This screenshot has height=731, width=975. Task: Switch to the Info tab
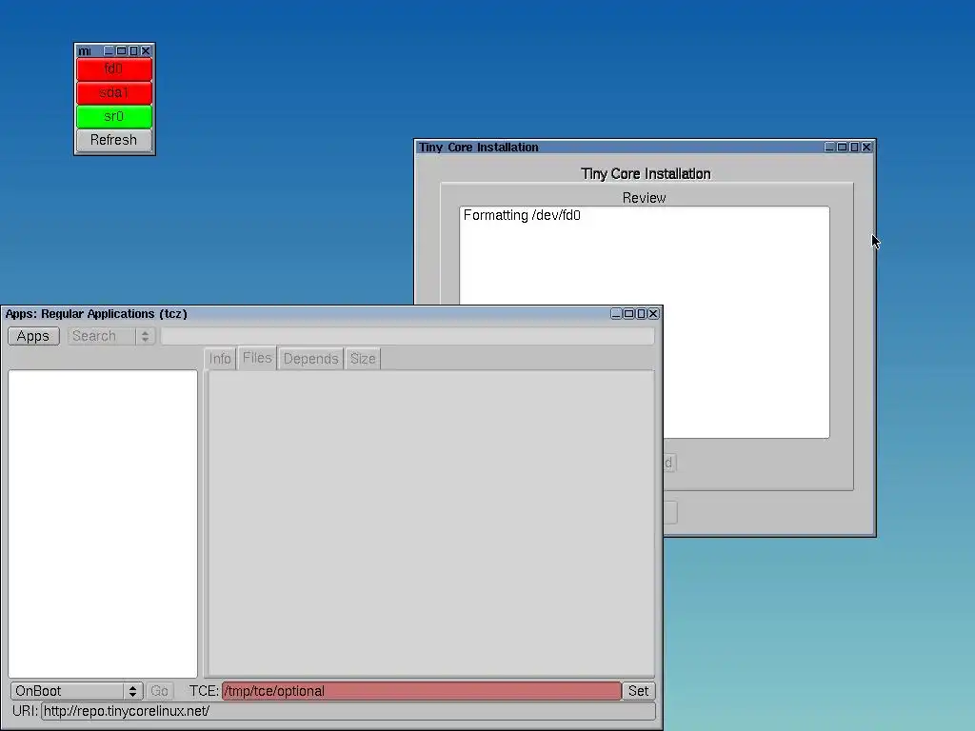(x=220, y=359)
